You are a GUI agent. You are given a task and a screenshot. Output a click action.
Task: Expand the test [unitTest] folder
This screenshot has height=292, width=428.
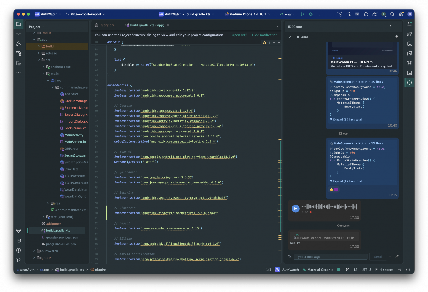[x=43, y=217]
